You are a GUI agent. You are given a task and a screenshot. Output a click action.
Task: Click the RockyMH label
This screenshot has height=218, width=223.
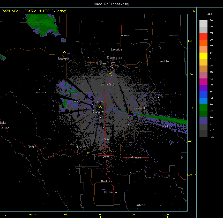[x=63, y=59]
